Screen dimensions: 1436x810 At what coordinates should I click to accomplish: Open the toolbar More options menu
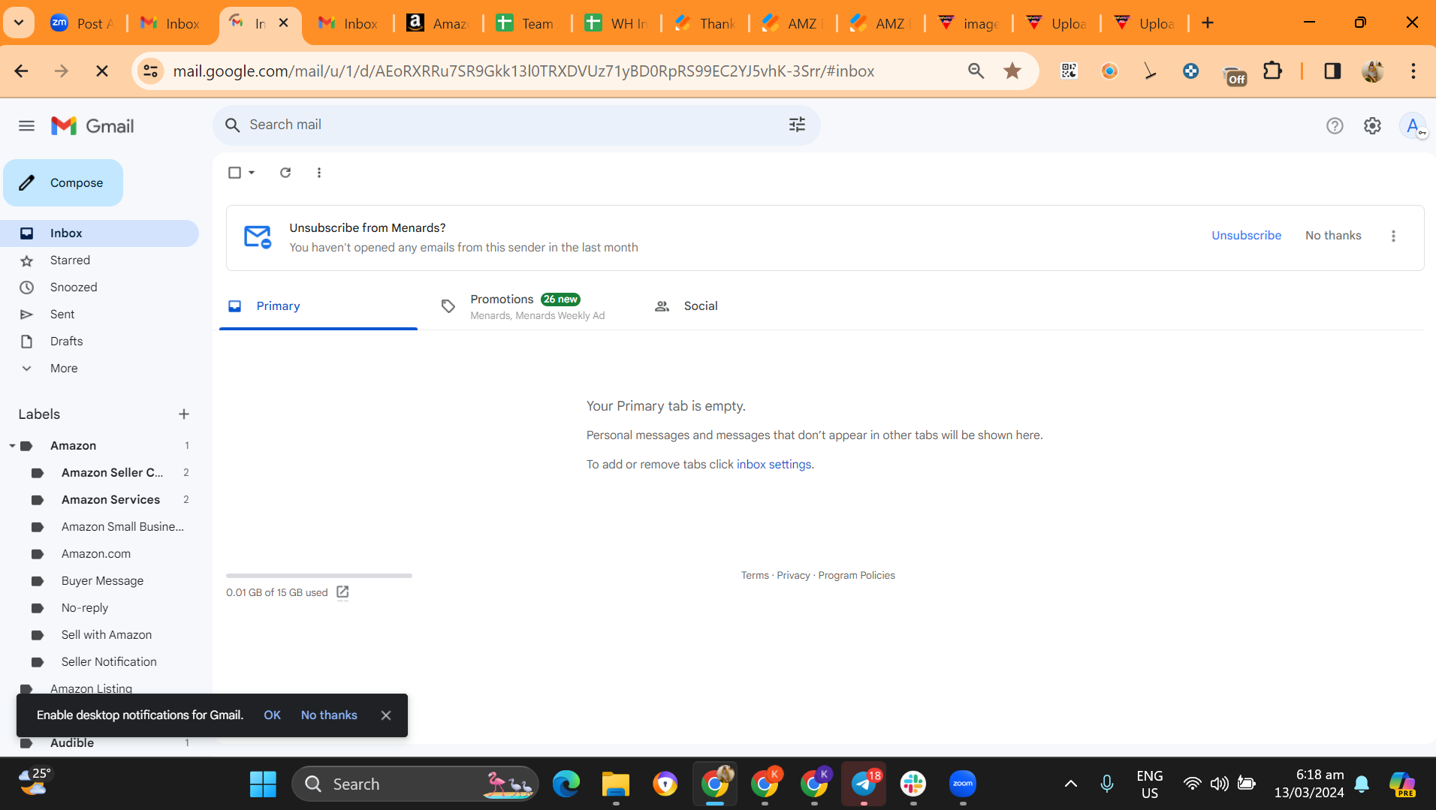click(319, 173)
